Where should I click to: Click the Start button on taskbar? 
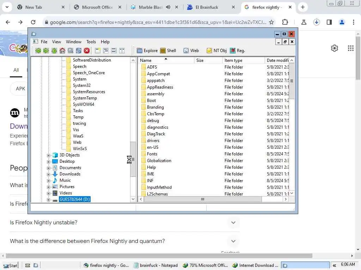[10, 266]
